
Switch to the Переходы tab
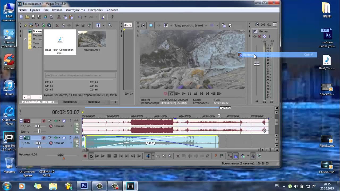93,102
